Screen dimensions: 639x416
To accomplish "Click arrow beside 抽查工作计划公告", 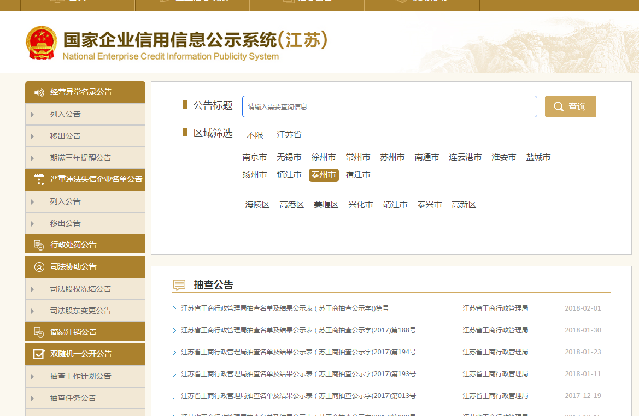I will pyautogui.click(x=33, y=377).
